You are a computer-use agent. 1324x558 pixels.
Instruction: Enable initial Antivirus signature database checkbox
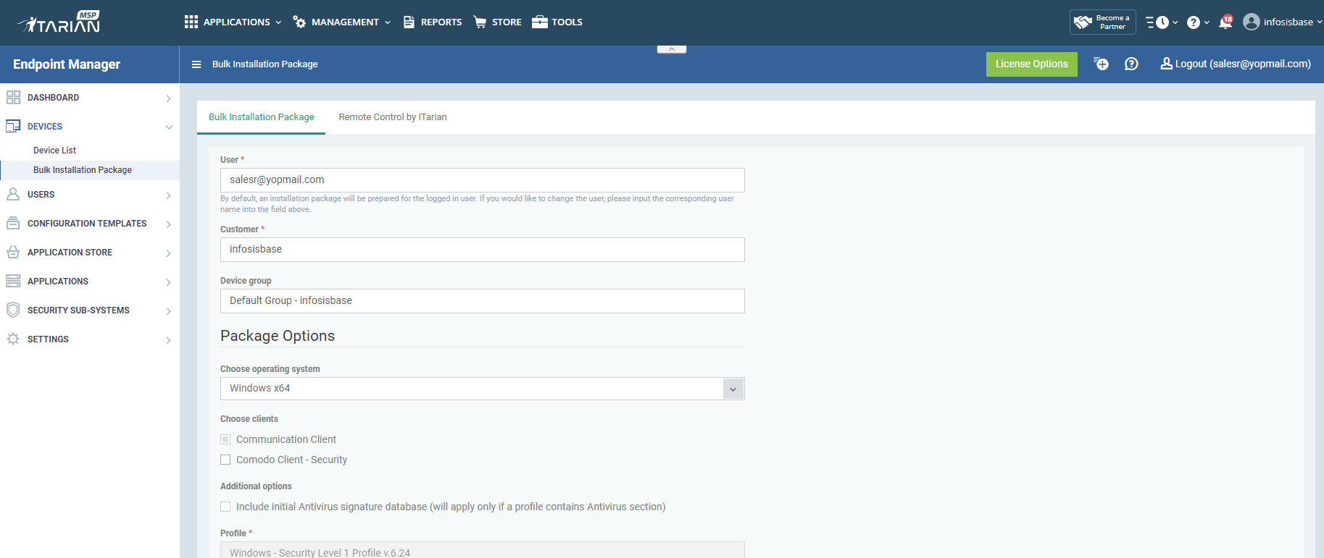225,507
